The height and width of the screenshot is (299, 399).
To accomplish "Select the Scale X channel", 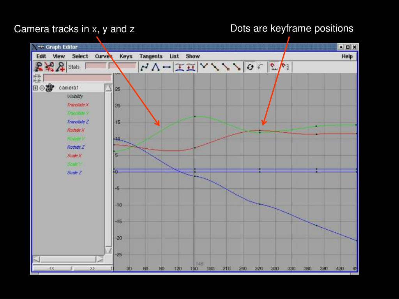I will pyautogui.click(x=74, y=156).
